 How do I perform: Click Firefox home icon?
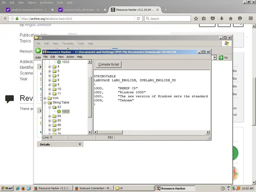tap(230, 18)
